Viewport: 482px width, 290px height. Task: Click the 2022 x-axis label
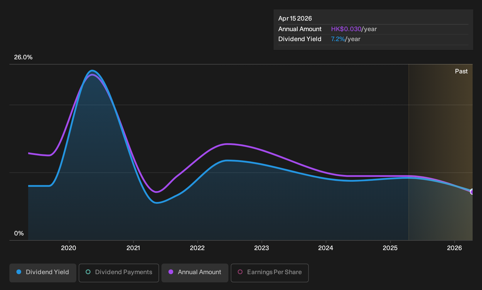coord(197,248)
